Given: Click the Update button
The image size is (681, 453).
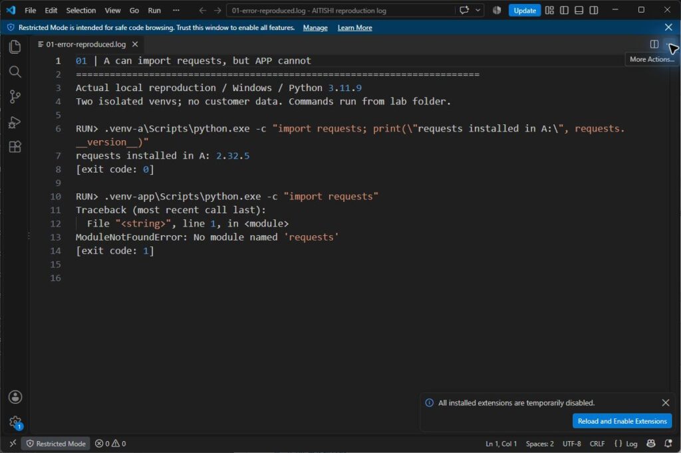Looking at the screenshot, I should 525,11.
